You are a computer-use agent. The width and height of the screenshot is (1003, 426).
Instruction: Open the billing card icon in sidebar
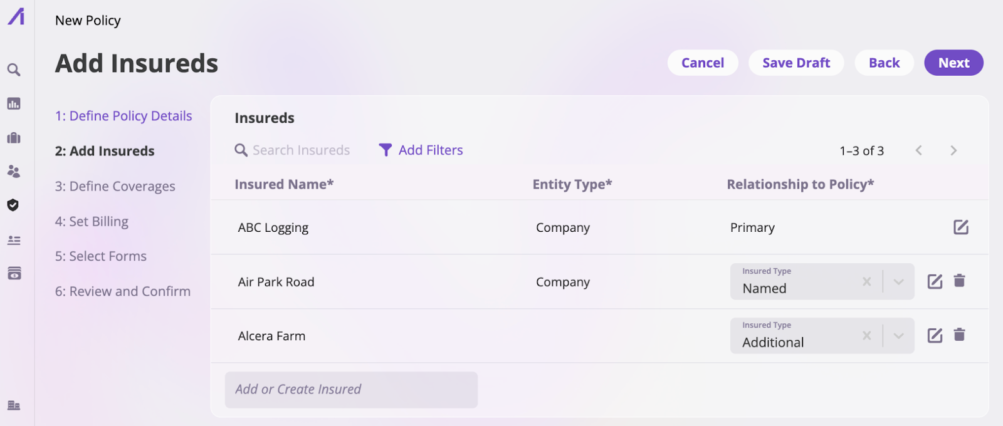14,273
